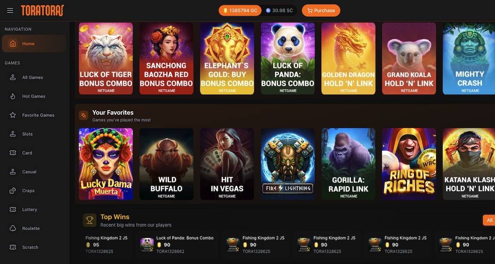495x264 pixels.
Task: Click the Craps dice icon
Action: coord(13,191)
